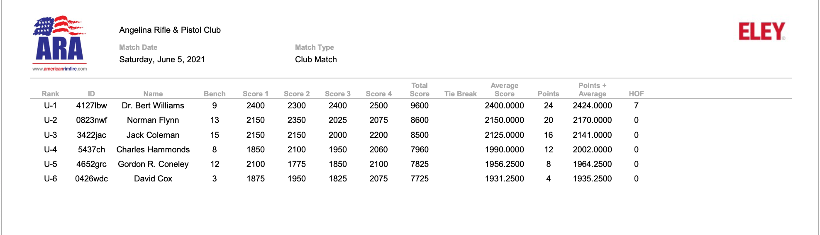Select Charles Hammonds in the table
The width and height of the screenshot is (820, 235).
coord(153,149)
